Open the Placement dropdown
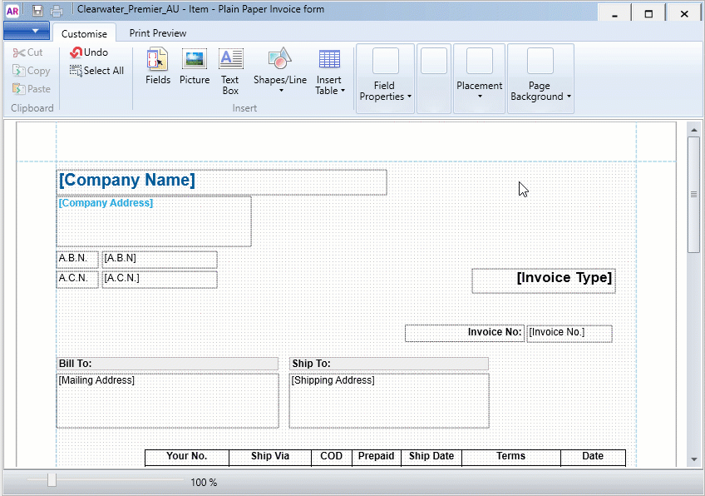The image size is (705, 496). coord(480,78)
